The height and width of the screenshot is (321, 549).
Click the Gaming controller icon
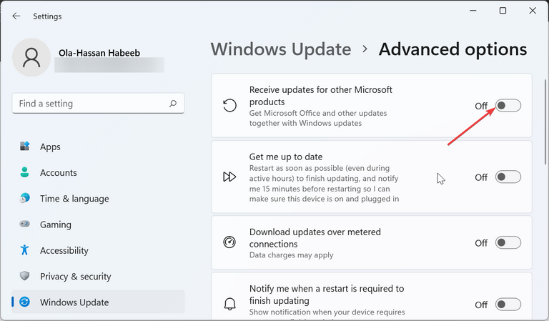point(24,224)
